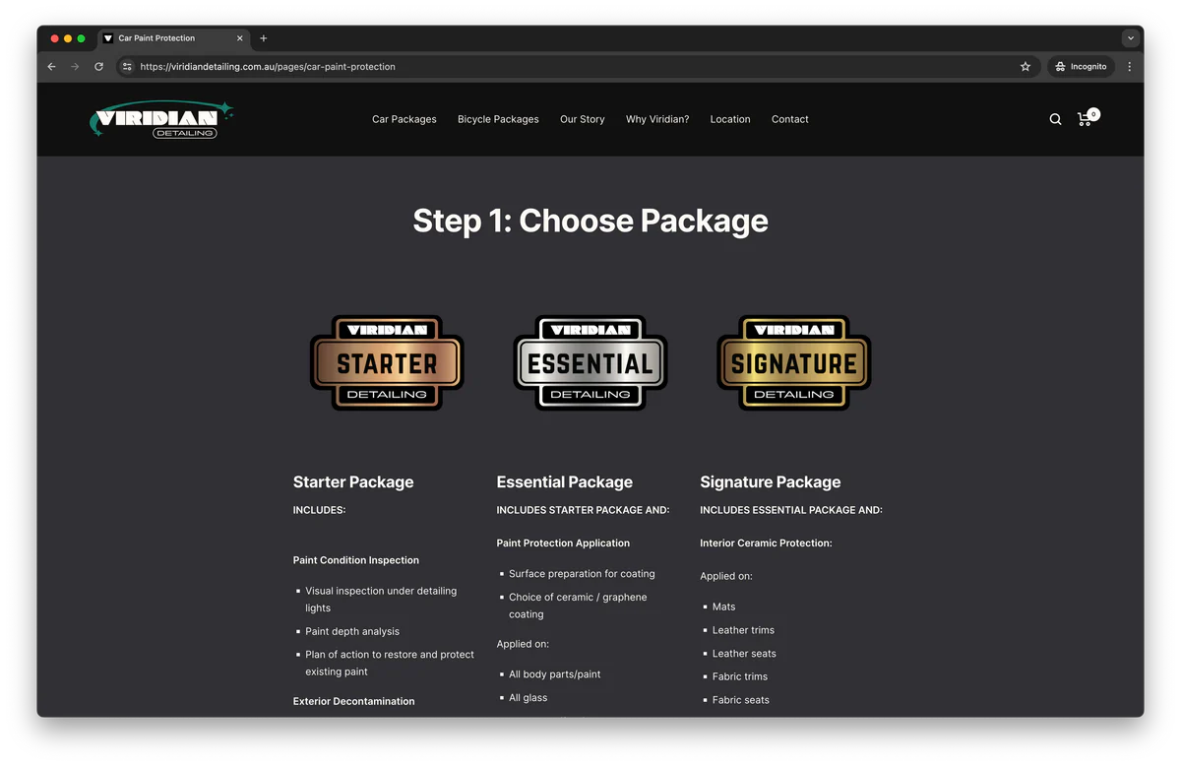Click the Paint Protection Application subheading
The image size is (1181, 766).
563,543
